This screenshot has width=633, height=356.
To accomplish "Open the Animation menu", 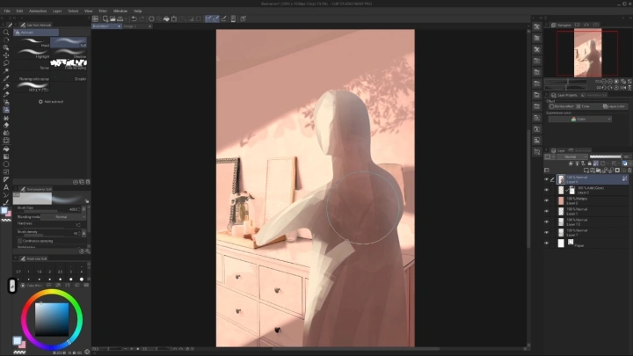I will tap(38, 11).
